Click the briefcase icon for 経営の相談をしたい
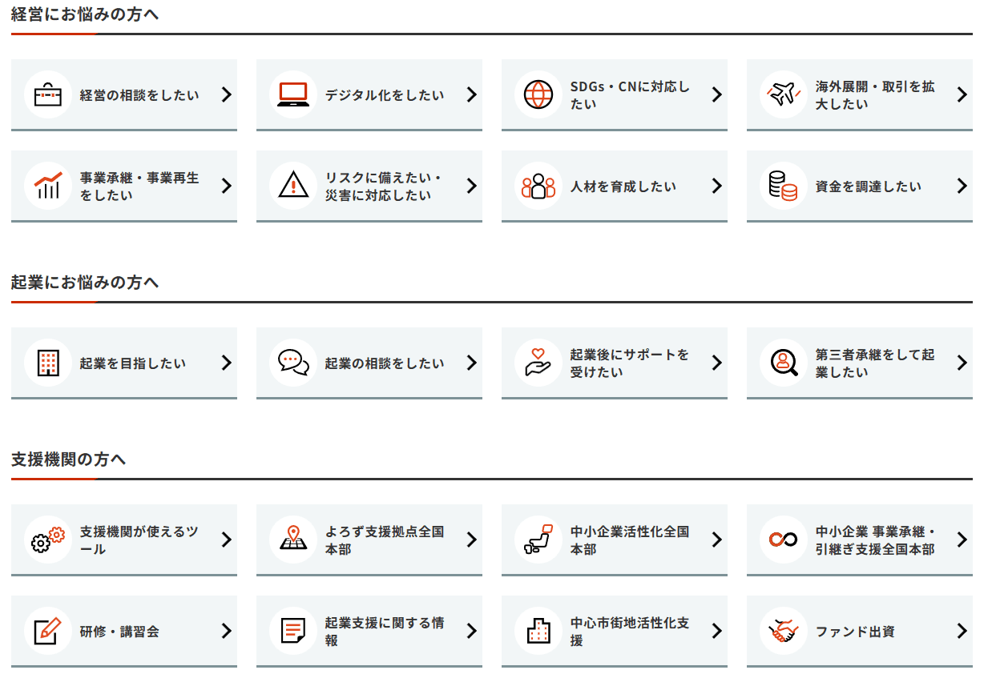Screen dimensions: 992x674 pyautogui.click(x=48, y=94)
